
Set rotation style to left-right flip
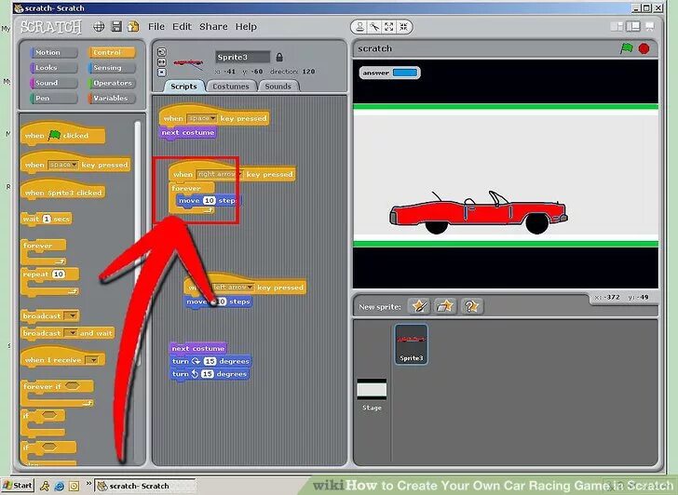[x=161, y=62]
